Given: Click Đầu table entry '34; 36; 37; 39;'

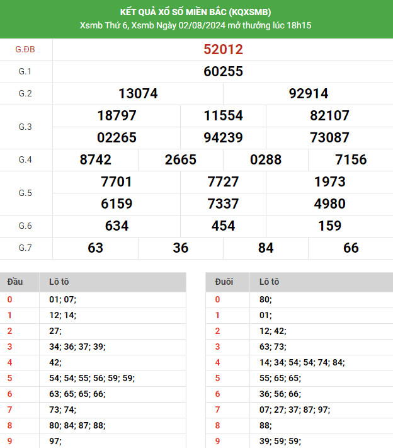Looking at the screenshot, I should click(77, 347).
